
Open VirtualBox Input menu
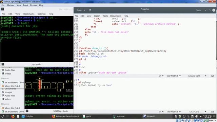pyautogui.click(x=25, y=5)
